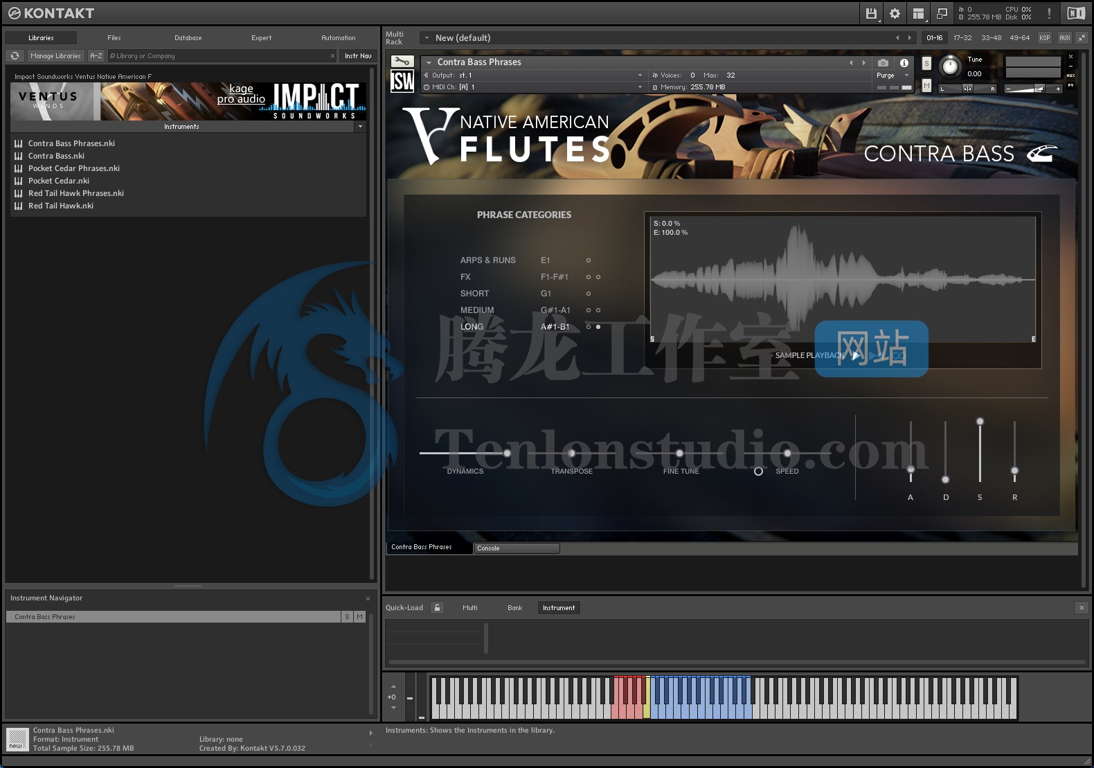Center the pan with the pan slider icon

point(967,88)
